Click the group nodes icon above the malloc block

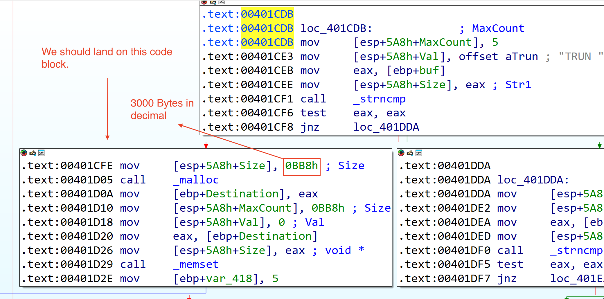tap(41, 153)
